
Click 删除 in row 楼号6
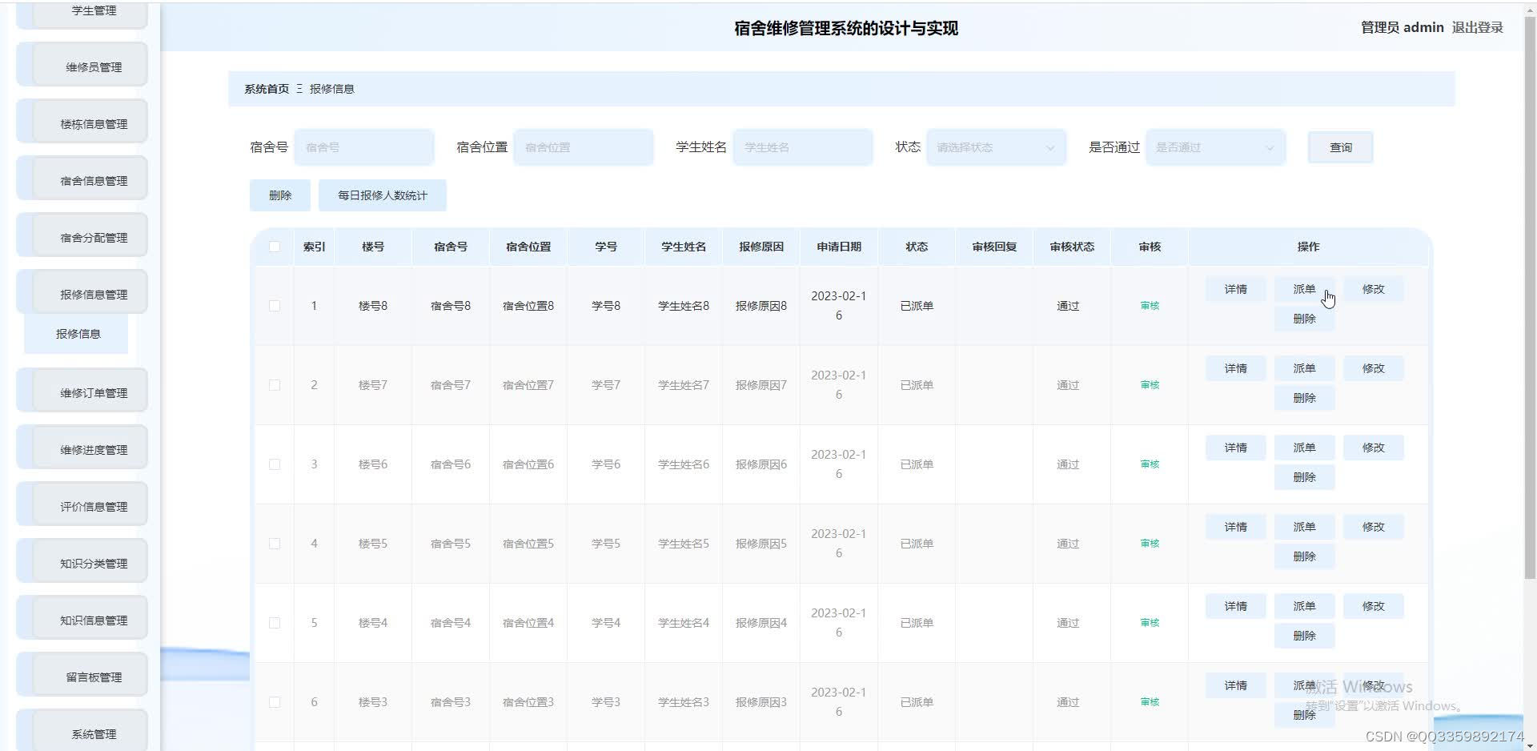(x=1304, y=477)
